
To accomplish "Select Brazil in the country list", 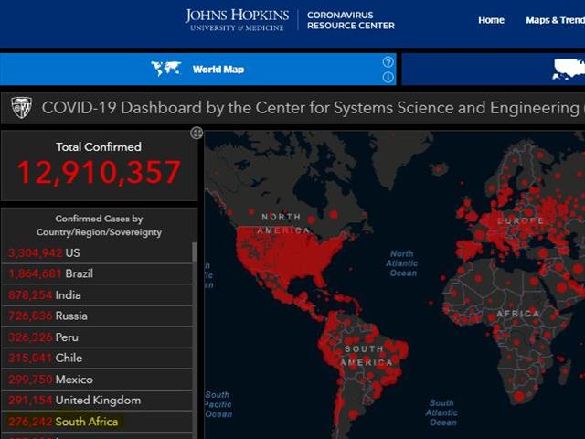I will coord(97,273).
